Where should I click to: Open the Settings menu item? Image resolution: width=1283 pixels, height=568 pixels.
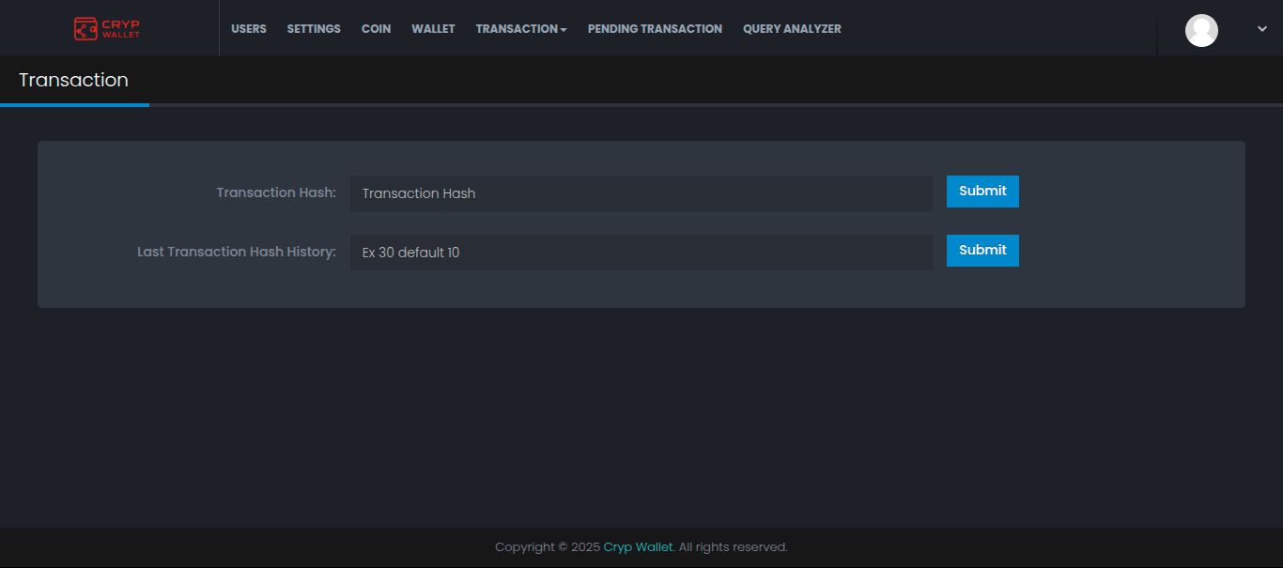pyautogui.click(x=314, y=29)
